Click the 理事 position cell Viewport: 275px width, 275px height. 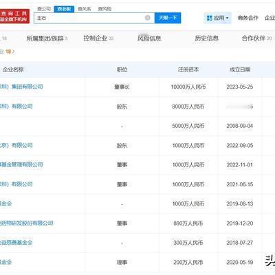click(x=122, y=263)
